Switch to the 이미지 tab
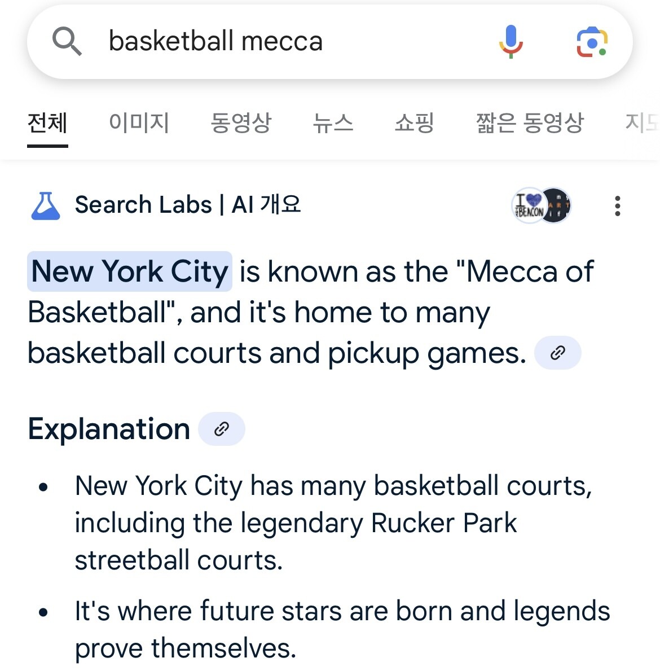This screenshot has height=671, width=660. pyautogui.click(x=139, y=123)
